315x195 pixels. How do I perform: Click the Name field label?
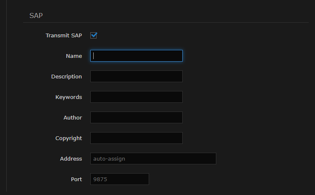click(73, 56)
